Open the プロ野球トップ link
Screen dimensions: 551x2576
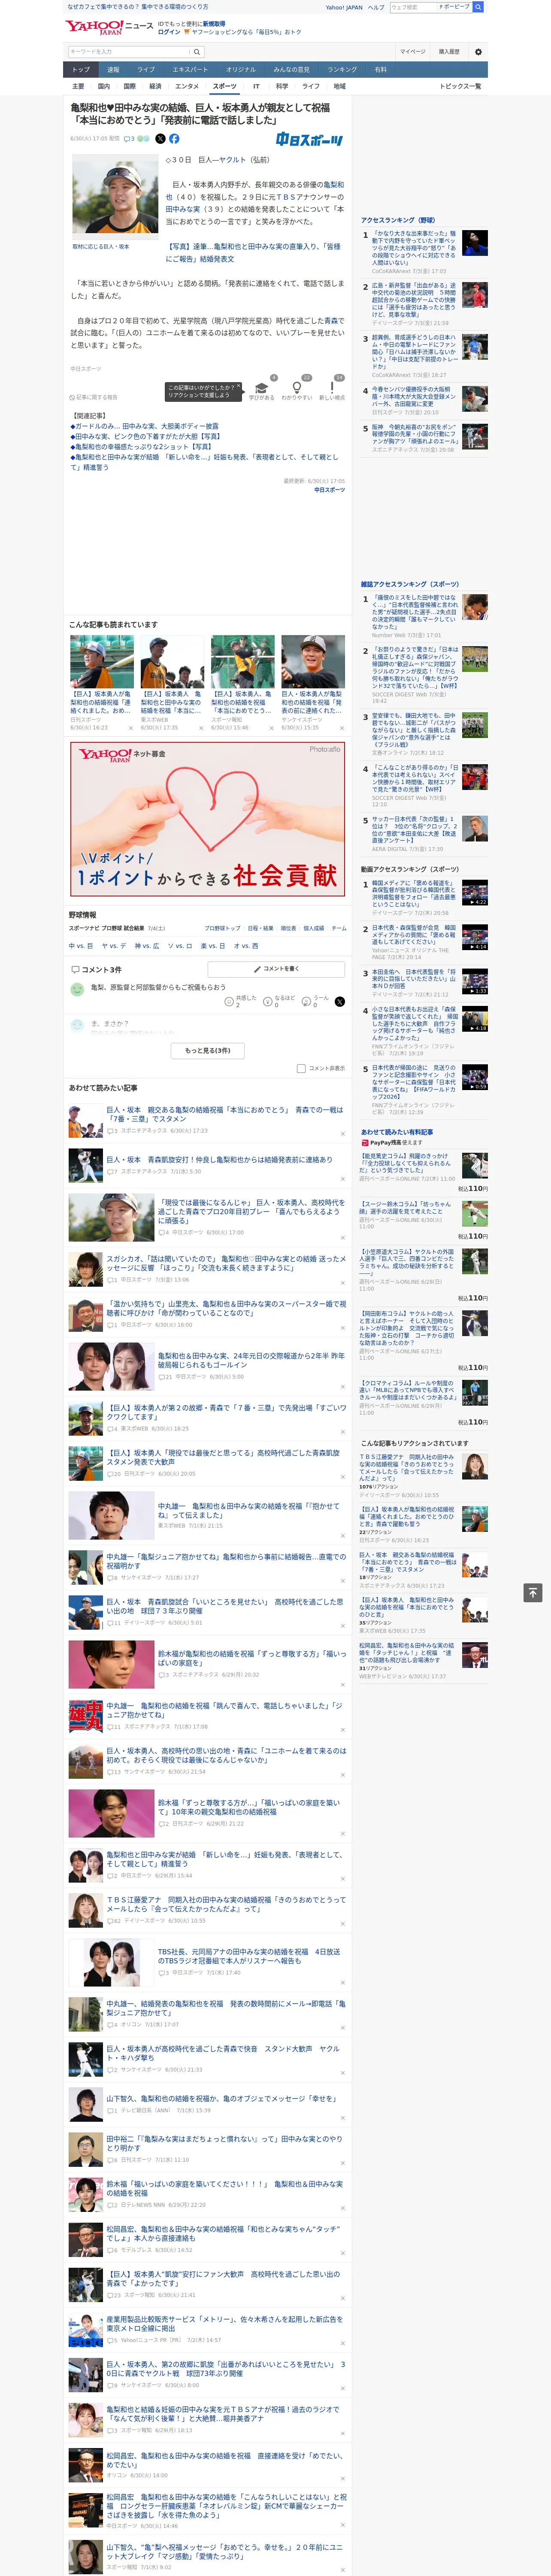pyautogui.click(x=223, y=928)
